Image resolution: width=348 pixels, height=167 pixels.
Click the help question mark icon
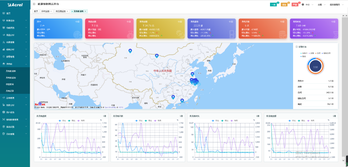pos(303,5)
